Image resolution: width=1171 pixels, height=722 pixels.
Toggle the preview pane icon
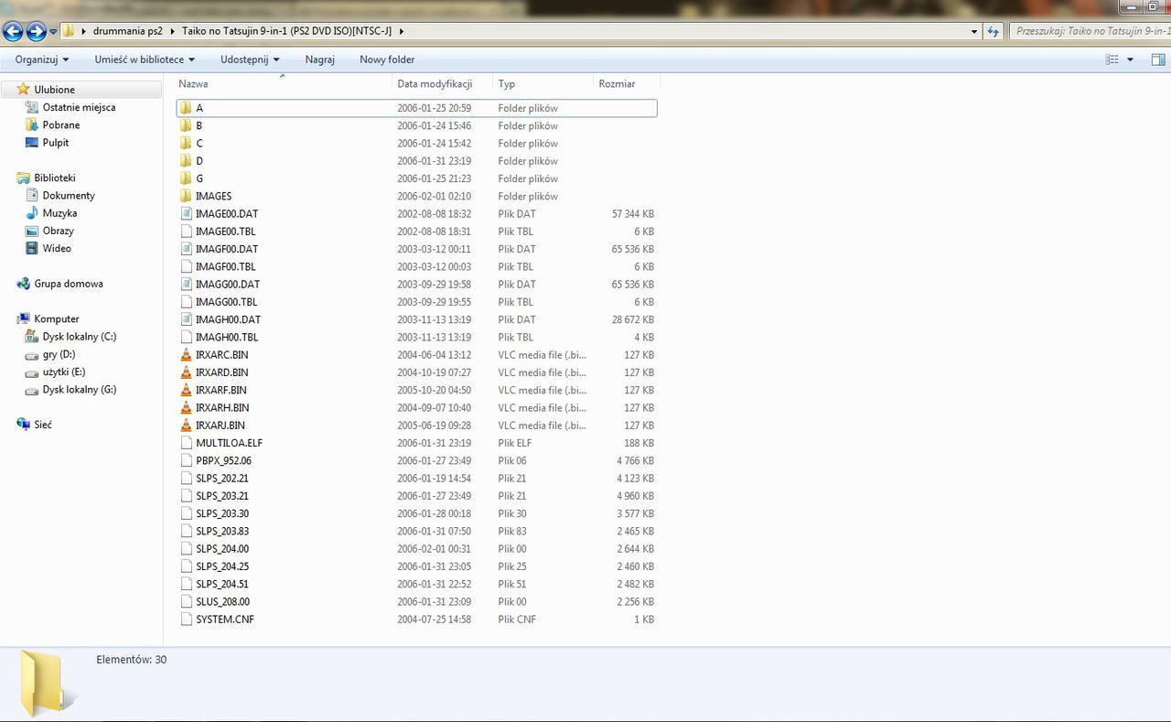click(x=1157, y=59)
